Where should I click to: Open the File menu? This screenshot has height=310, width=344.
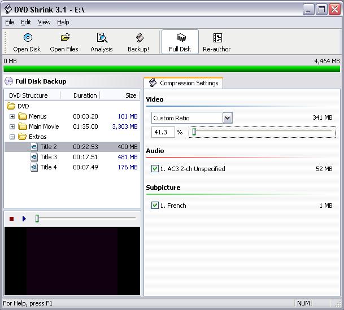coord(10,22)
